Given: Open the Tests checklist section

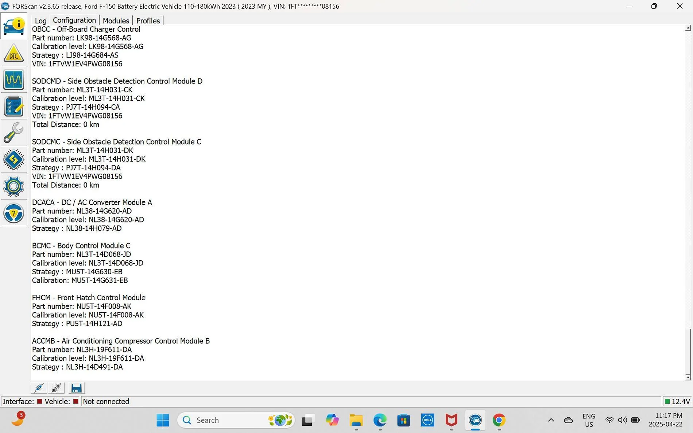Looking at the screenshot, I should 14,106.
